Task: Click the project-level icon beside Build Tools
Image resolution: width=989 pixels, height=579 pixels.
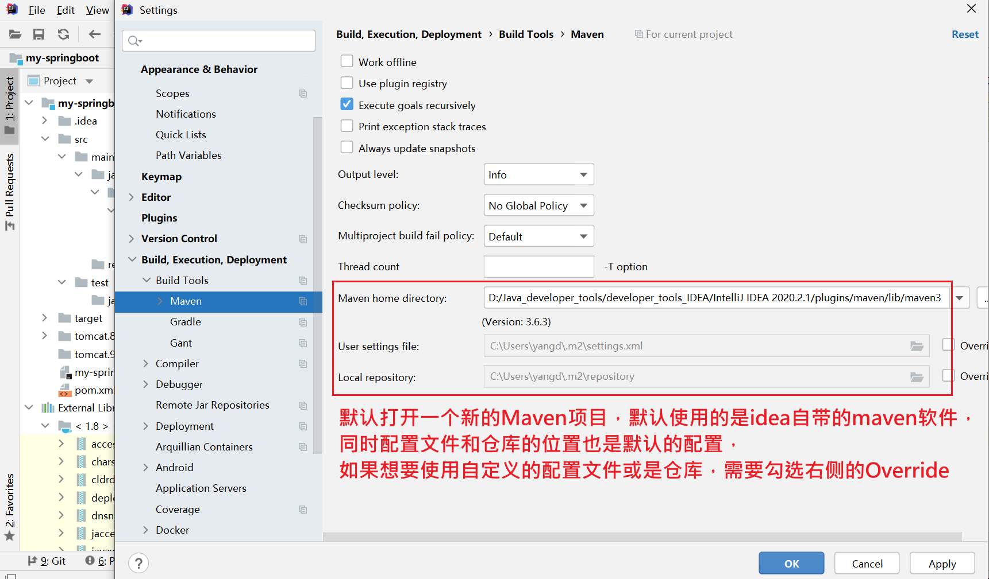Action: 303,281
